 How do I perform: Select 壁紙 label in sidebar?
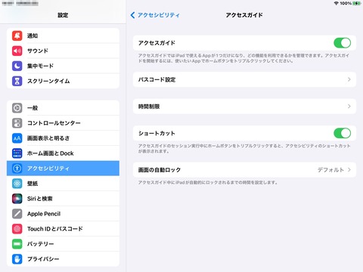pyautogui.click(x=33, y=184)
